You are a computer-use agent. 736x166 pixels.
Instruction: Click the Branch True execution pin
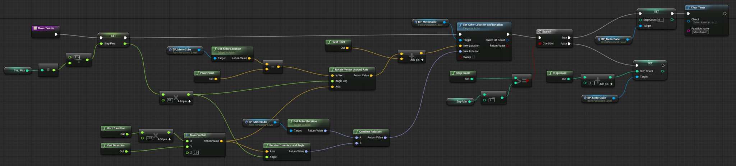pyautogui.click(x=569, y=38)
